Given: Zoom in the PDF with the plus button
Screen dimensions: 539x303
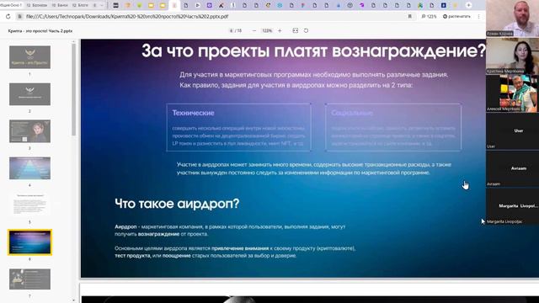Looking at the screenshot, I should tap(280, 31).
